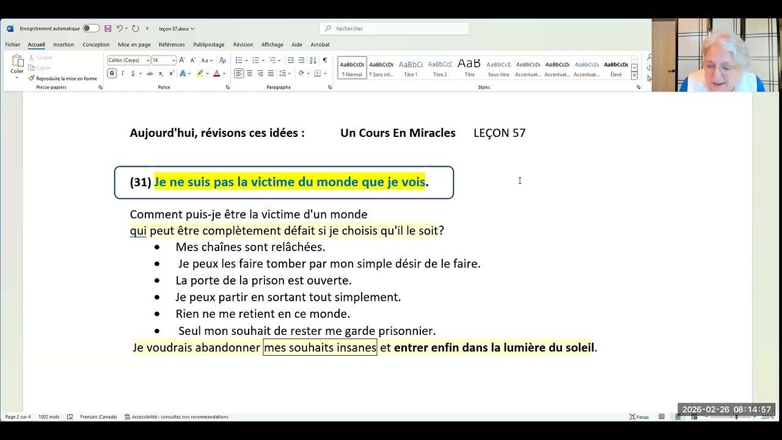Open the Police dialog launcher

point(227,87)
